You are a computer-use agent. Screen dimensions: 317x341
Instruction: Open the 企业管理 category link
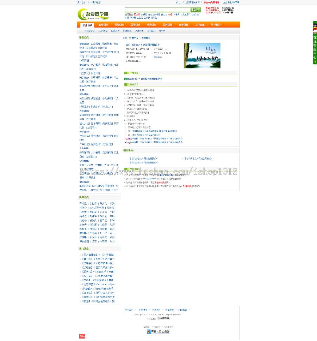point(95,44)
